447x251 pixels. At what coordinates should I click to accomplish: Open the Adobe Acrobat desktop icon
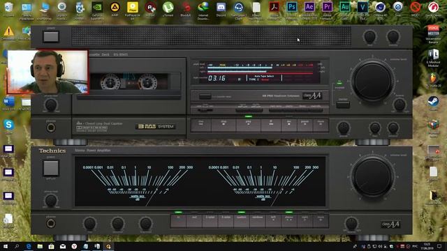(x=274, y=11)
